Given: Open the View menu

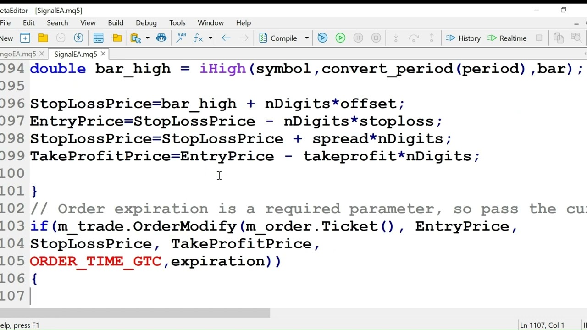Looking at the screenshot, I should [x=88, y=22].
